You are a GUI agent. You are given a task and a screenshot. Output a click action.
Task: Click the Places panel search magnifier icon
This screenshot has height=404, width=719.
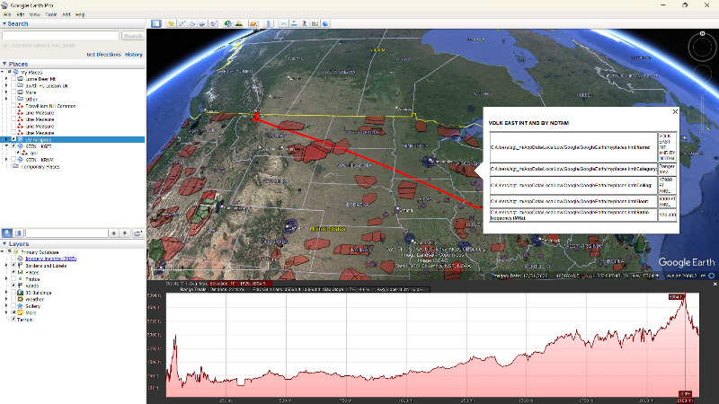[x=9, y=233]
